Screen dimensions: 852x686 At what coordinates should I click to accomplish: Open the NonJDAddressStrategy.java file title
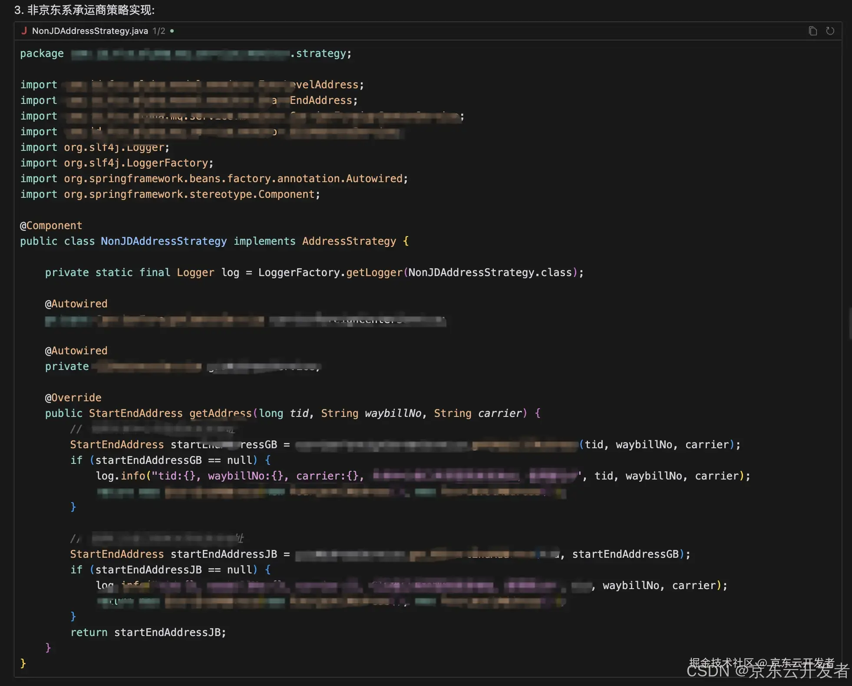click(90, 31)
